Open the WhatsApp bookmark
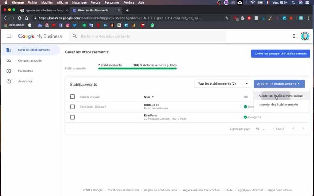Image resolution: width=314 pixels, height=196 pixels. click(152, 25)
